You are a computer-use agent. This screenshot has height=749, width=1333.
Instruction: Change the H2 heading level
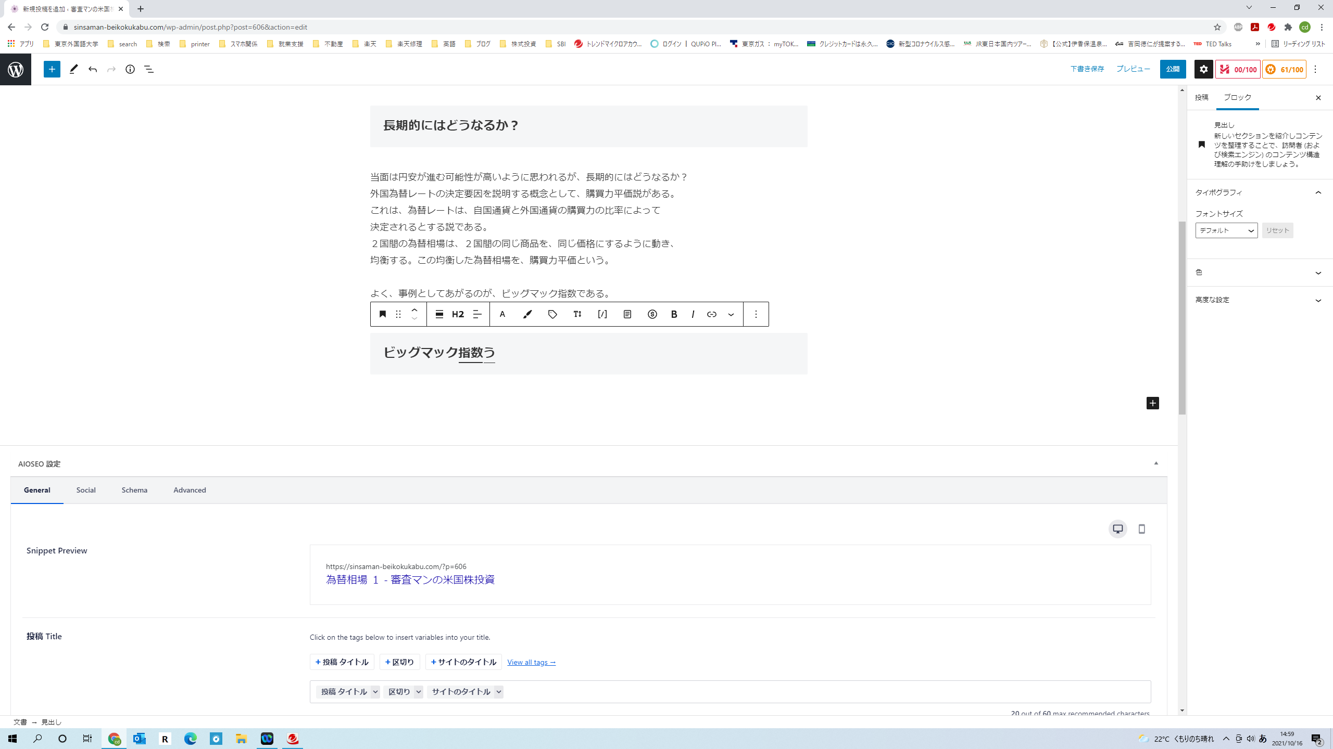click(x=458, y=314)
